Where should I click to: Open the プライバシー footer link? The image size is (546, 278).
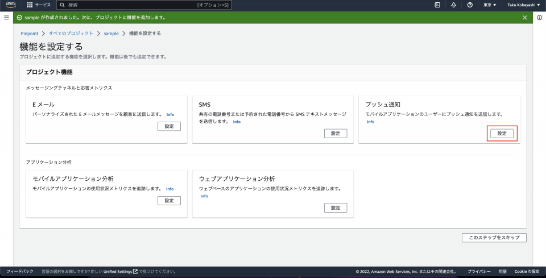click(479, 271)
